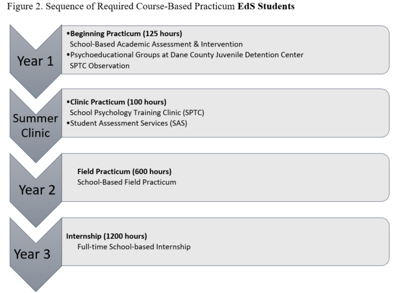The image size is (394, 293).
Task: Click the bullet before Psychoeducational Groups
Action: 68,54
